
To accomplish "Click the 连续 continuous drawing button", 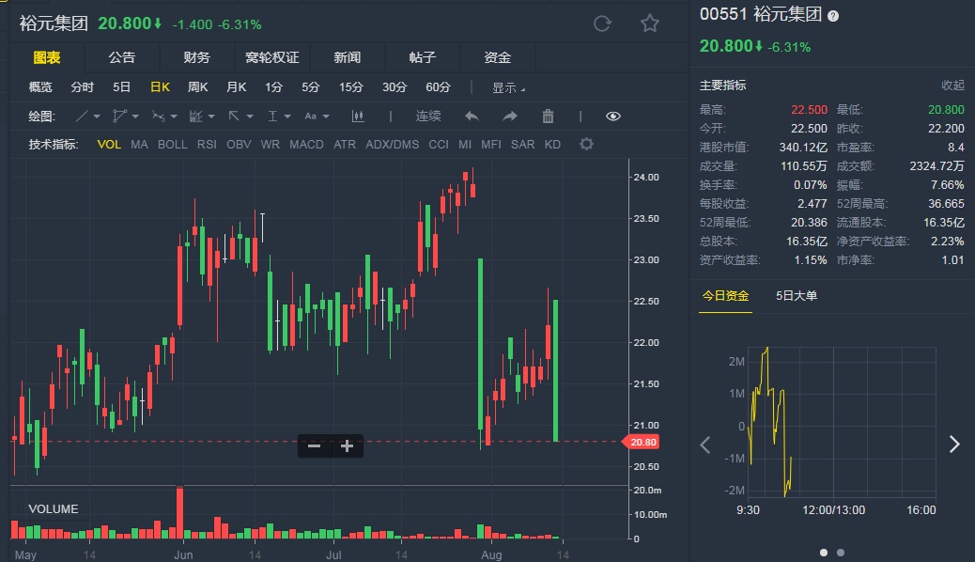I will tap(428, 117).
